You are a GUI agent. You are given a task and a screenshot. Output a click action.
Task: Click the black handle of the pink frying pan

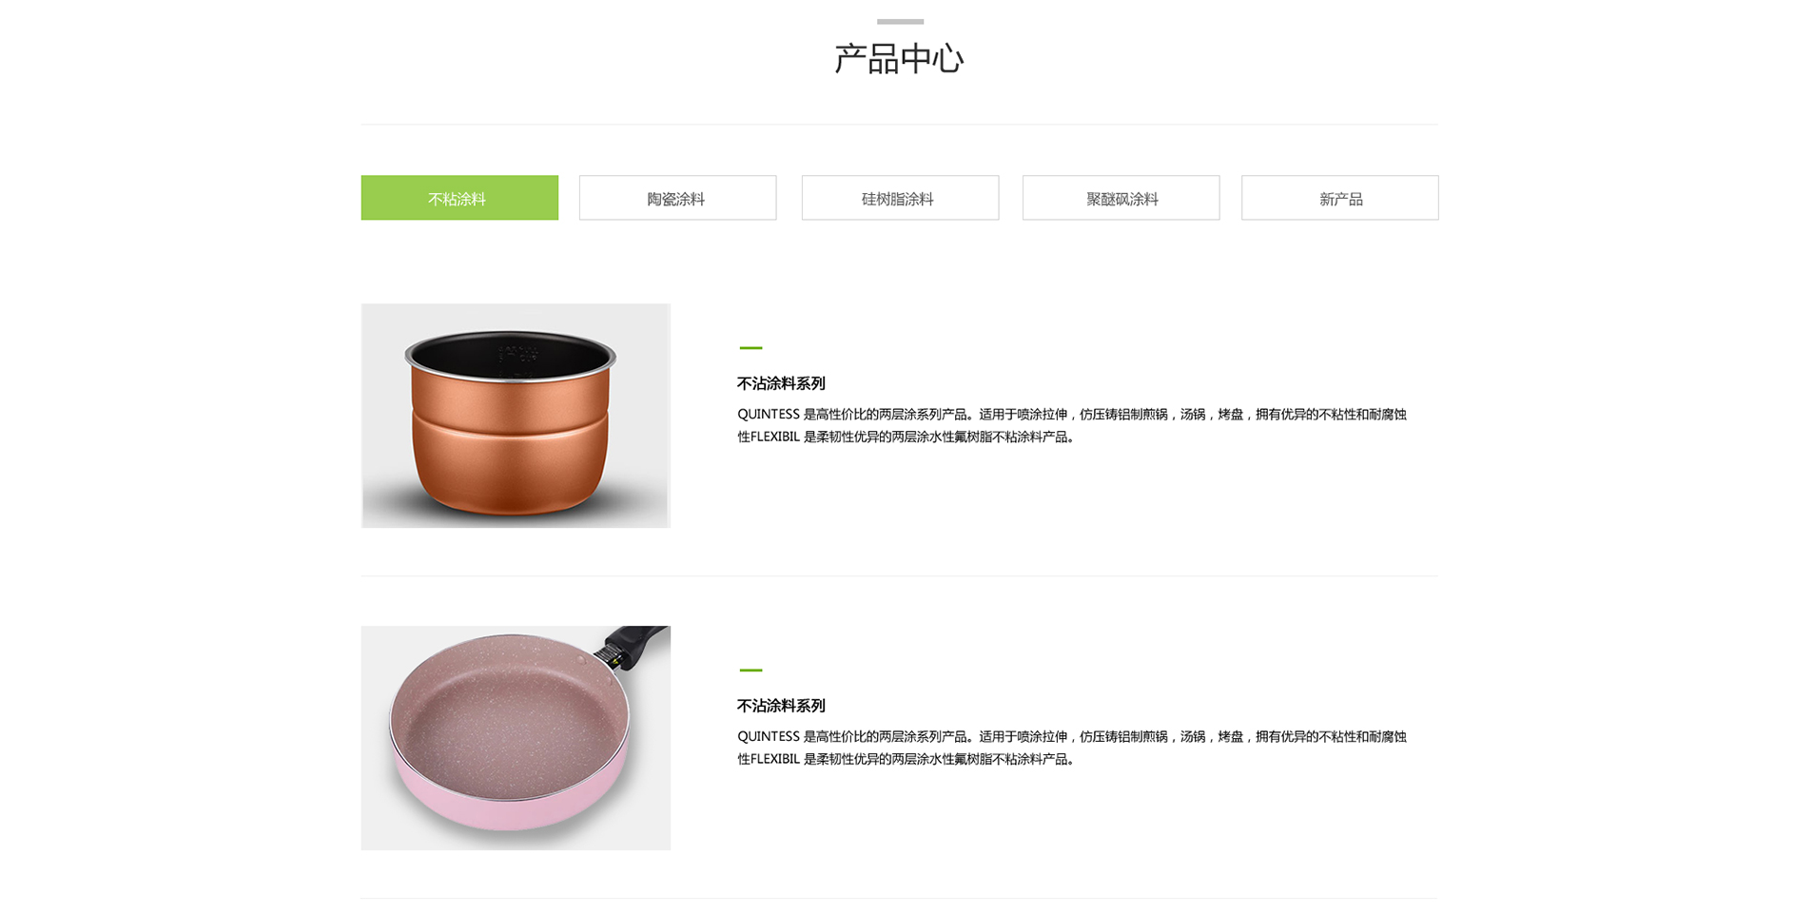(x=635, y=646)
